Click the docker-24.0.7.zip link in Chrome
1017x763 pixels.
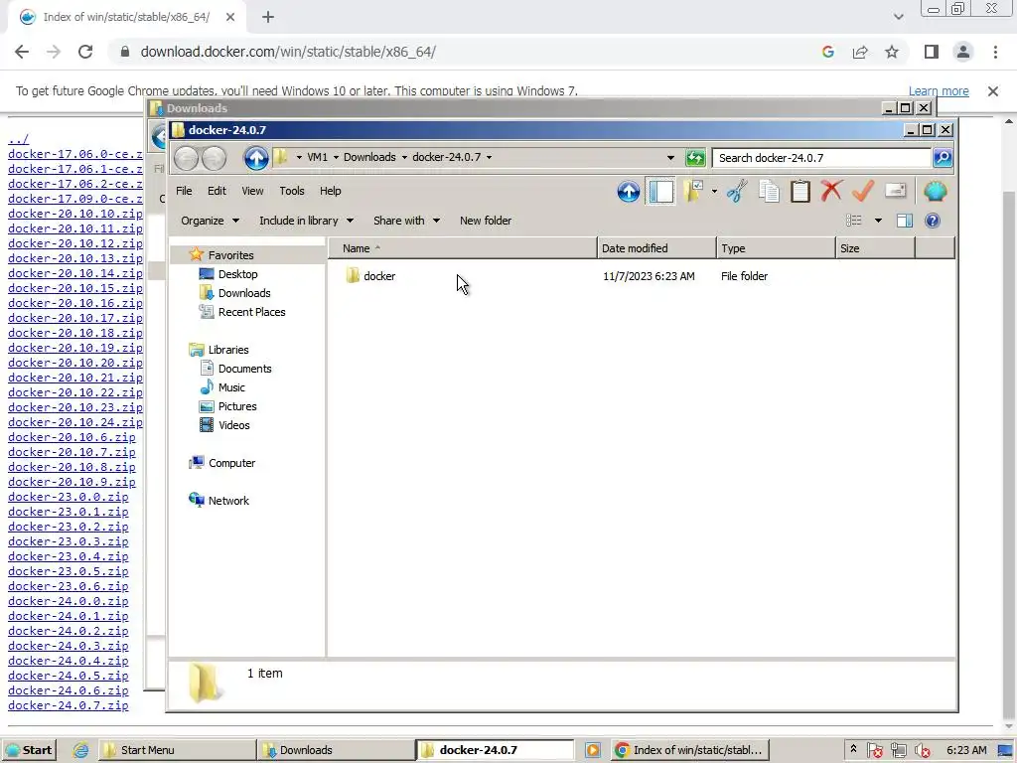[x=69, y=705]
